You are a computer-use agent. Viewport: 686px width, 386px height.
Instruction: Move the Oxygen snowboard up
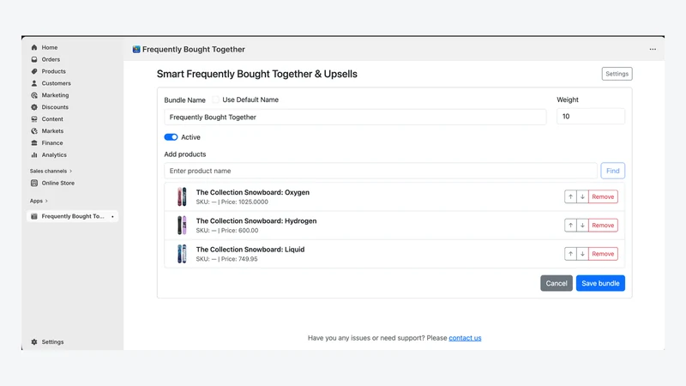570,197
